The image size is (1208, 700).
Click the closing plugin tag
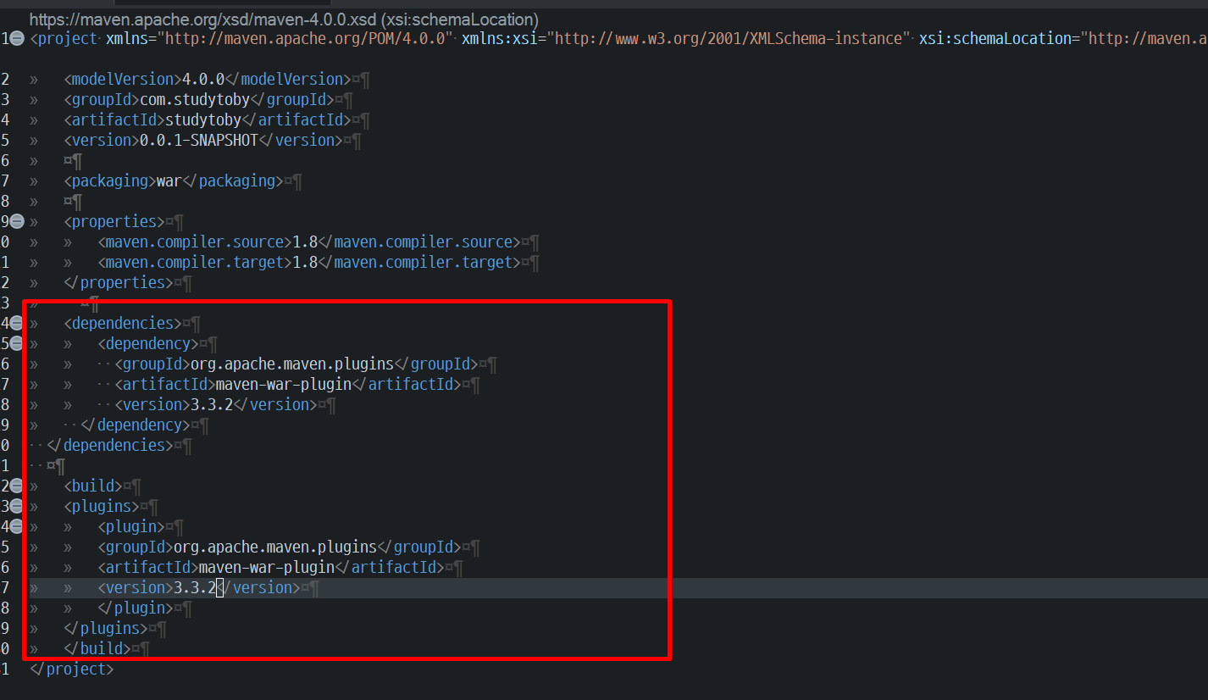[136, 608]
